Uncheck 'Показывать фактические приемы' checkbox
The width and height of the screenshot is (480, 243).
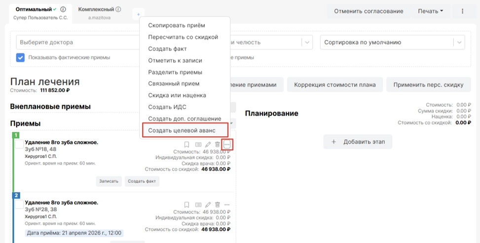[x=20, y=57]
